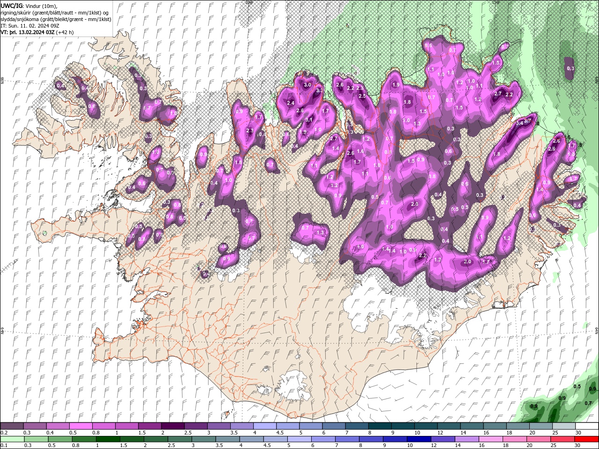Image resolution: width=599 pixels, height=449 pixels.
Task: Click the 3.4 snowfall value on the map
Action: point(520,123)
